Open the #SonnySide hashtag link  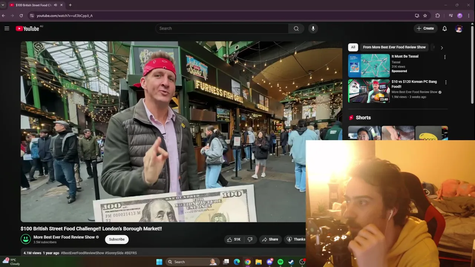(x=114, y=253)
